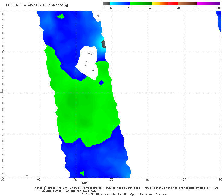Click the cyan-blue 5-18 colorbar segment

[120, 4]
